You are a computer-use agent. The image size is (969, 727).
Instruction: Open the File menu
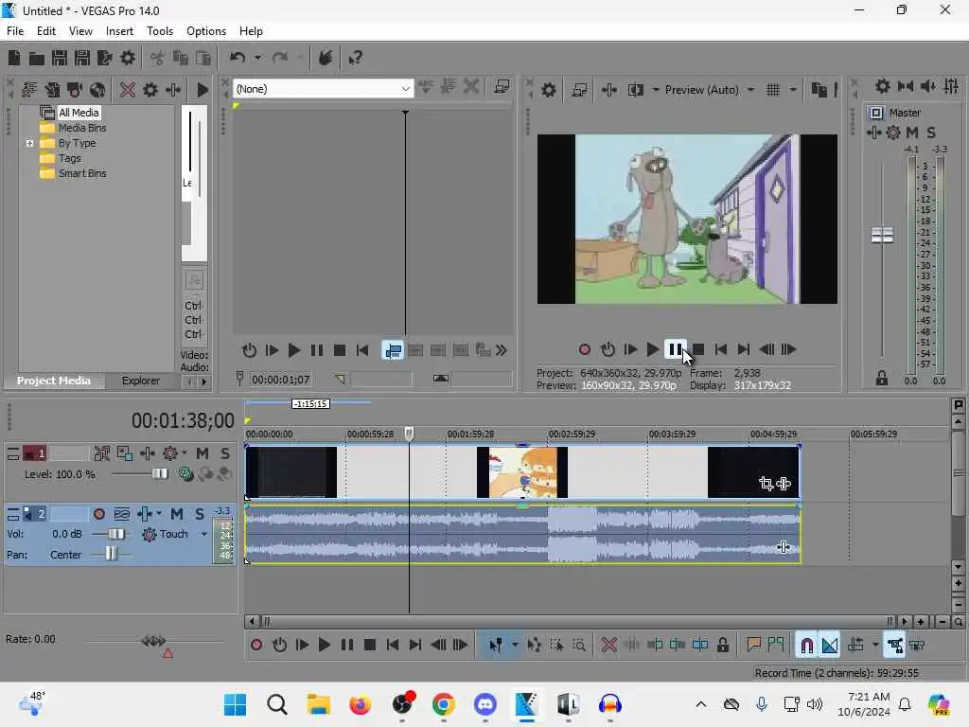tap(15, 31)
